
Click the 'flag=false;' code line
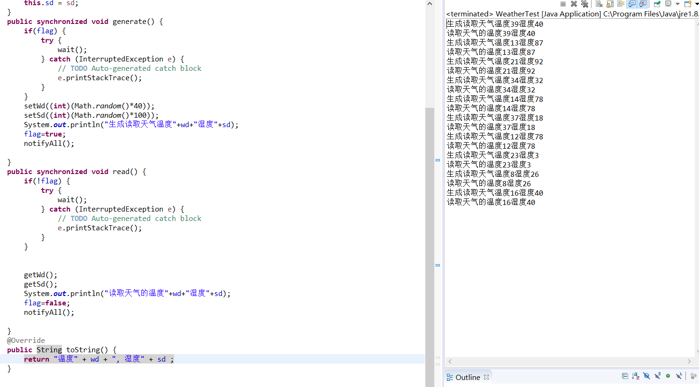click(x=47, y=303)
